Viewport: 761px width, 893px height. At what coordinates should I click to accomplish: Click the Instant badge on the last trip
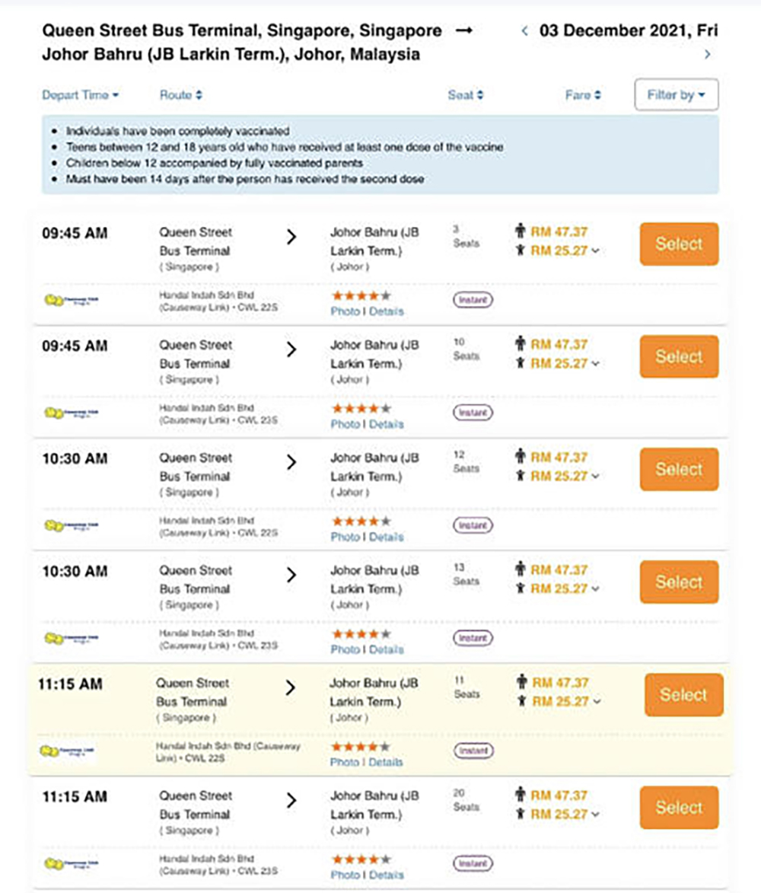[x=473, y=863]
